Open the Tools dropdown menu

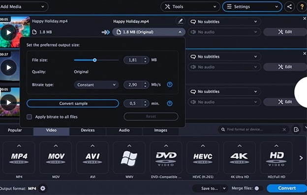(190, 7)
